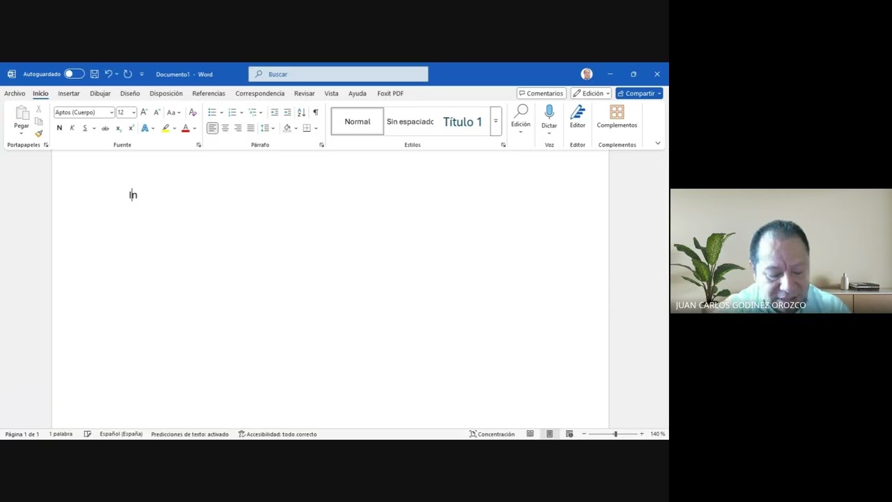Switch to the Referencias tab
The width and height of the screenshot is (892, 502).
tap(209, 93)
